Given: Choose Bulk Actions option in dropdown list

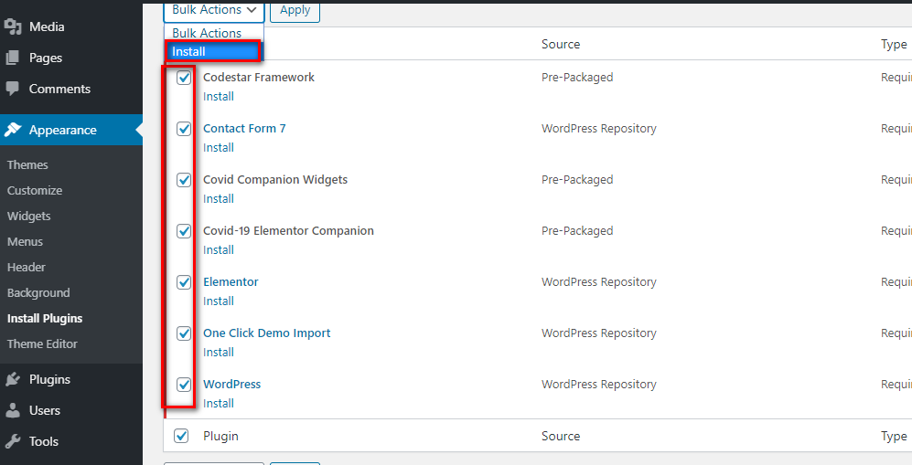Looking at the screenshot, I should coord(214,33).
